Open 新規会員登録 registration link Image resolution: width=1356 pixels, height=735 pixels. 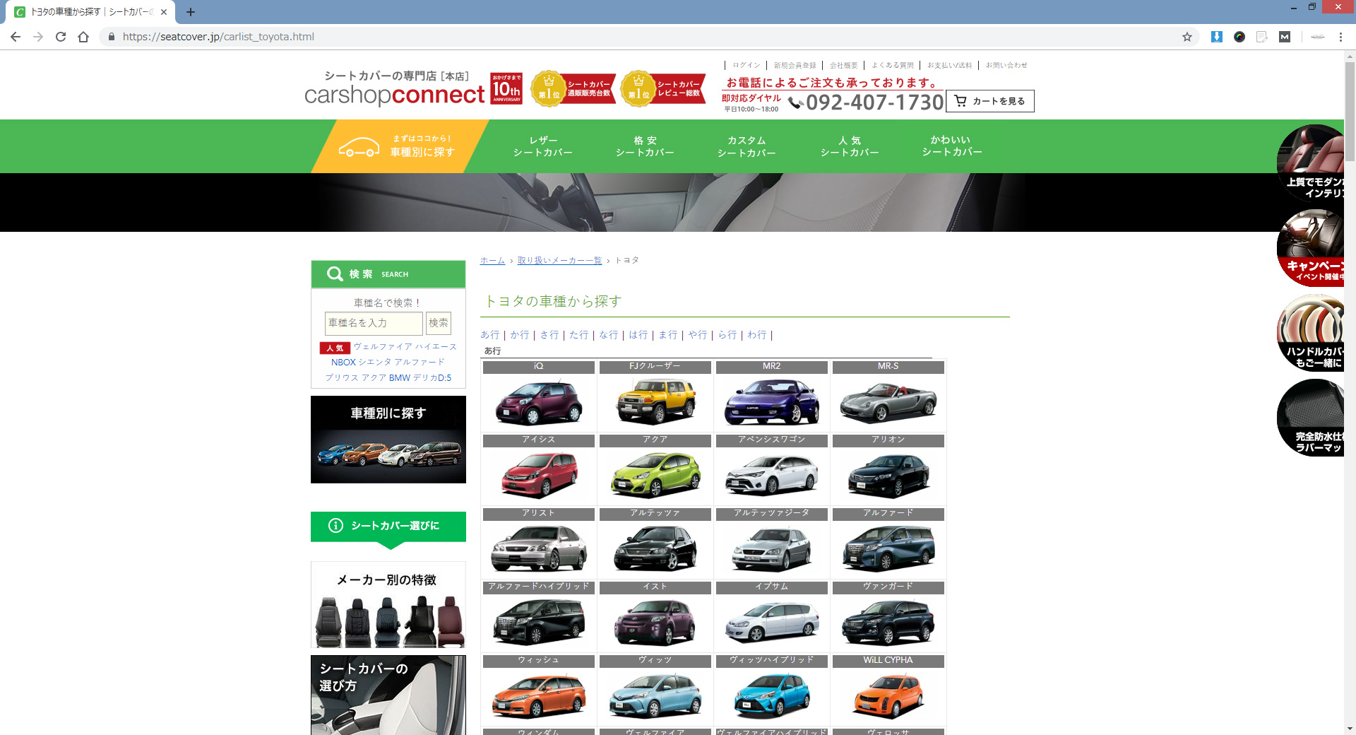point(795,65)
